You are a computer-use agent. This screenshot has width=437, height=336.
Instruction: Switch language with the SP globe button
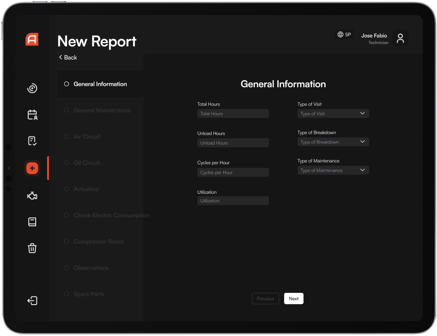coord(344,35)
